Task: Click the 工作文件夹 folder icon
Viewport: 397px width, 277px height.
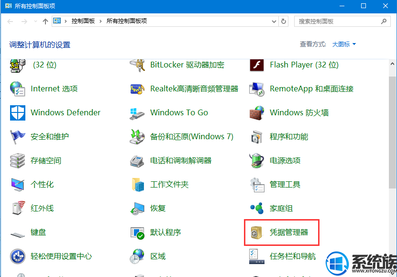Action: pyautogui.click(x=138, y=184)
